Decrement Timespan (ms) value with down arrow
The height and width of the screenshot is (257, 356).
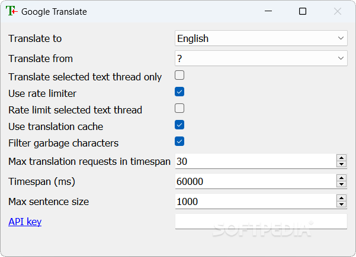341,184
